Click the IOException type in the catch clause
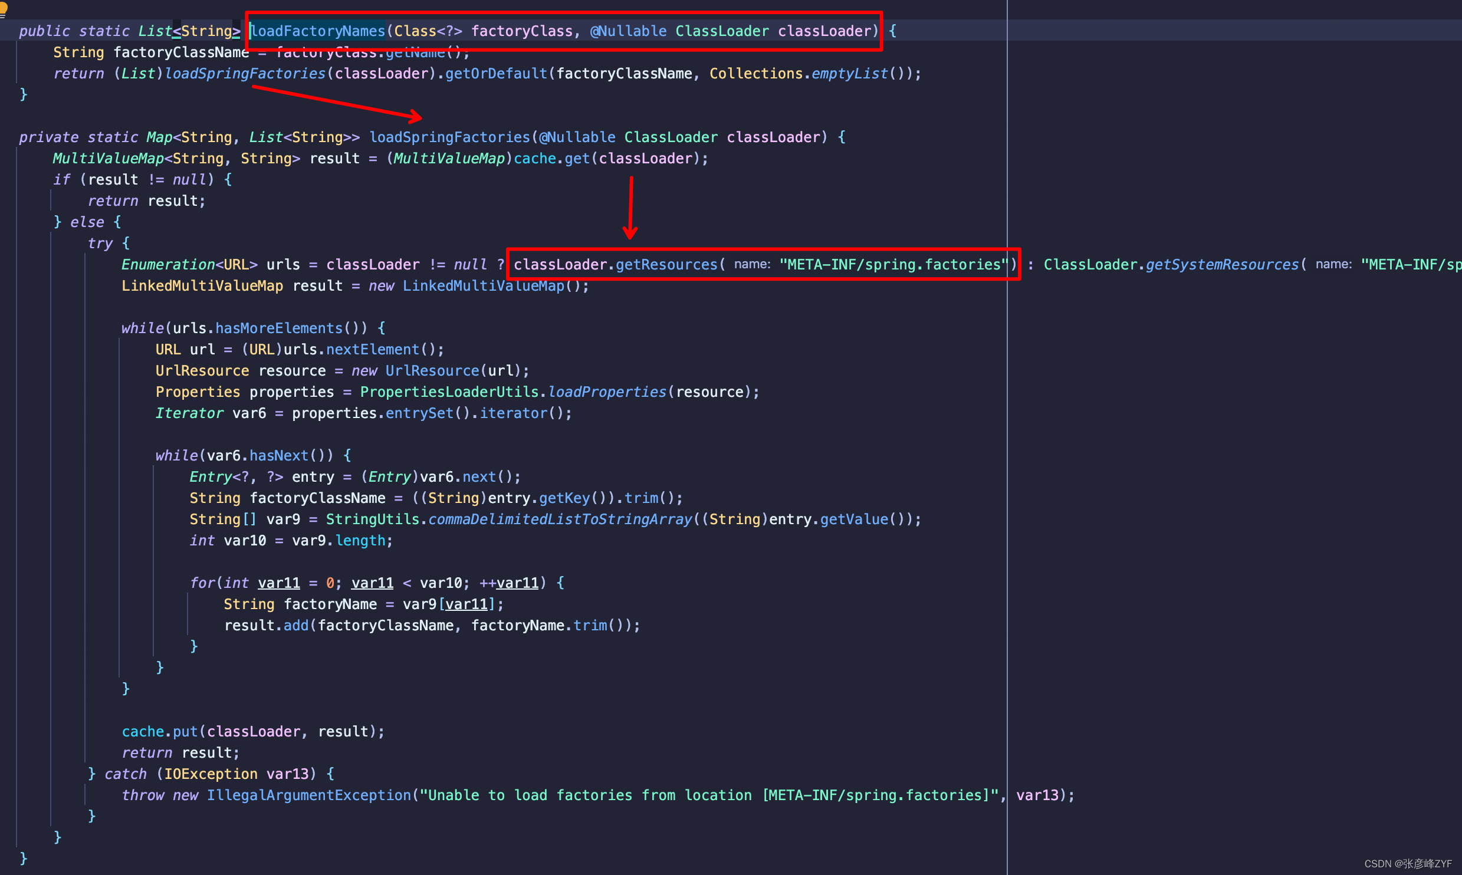The height and width of the screenshot is (875, 1462). click(211, 774)
